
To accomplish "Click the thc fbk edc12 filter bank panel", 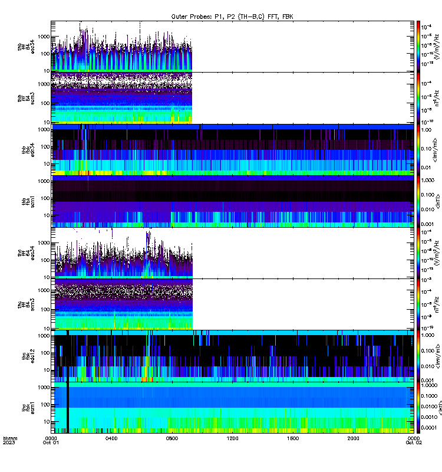I will tap(232, 356).
